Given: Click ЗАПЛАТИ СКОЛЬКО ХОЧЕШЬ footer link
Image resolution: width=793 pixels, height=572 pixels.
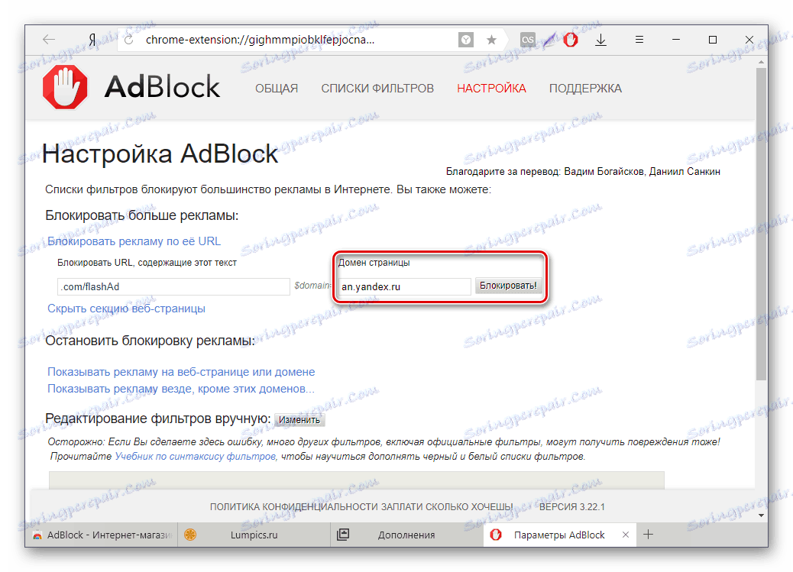Looking at the screenshot, I should [447, 507].
